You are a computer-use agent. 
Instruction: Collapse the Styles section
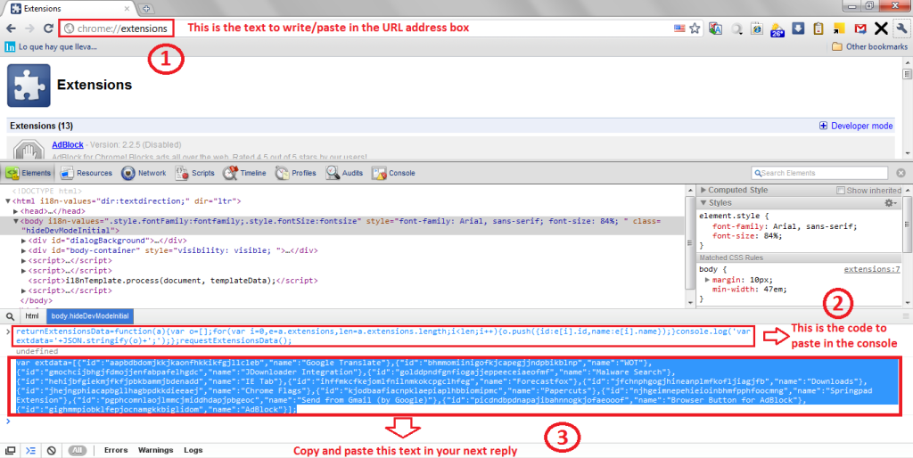click(703, 202)
